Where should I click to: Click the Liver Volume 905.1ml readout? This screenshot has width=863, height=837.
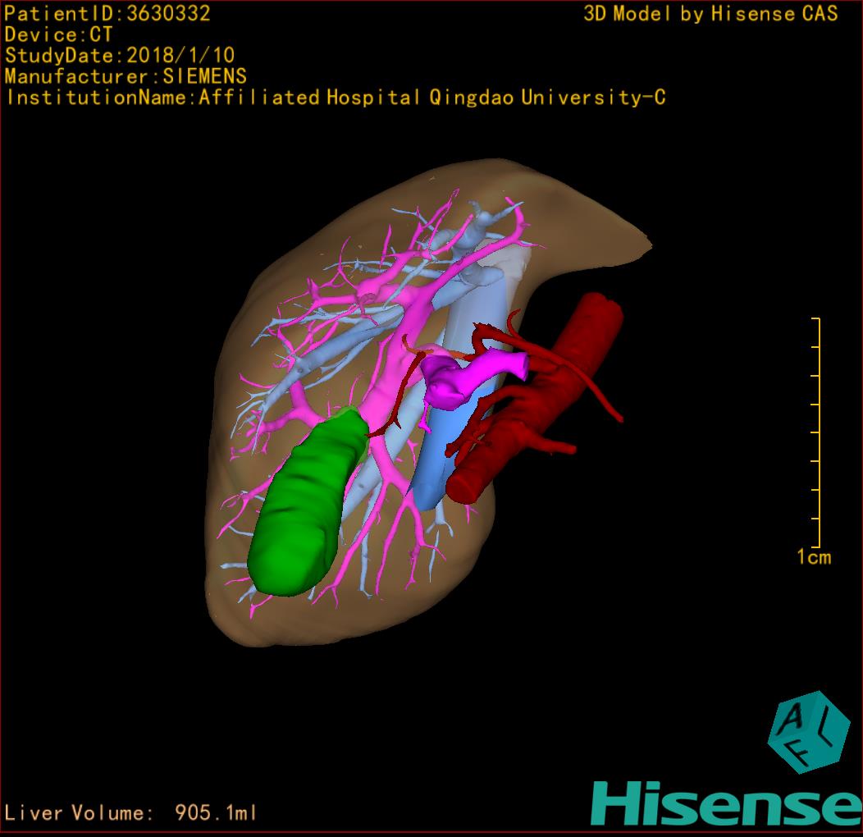pyautogui.click(x=131, y=813)
